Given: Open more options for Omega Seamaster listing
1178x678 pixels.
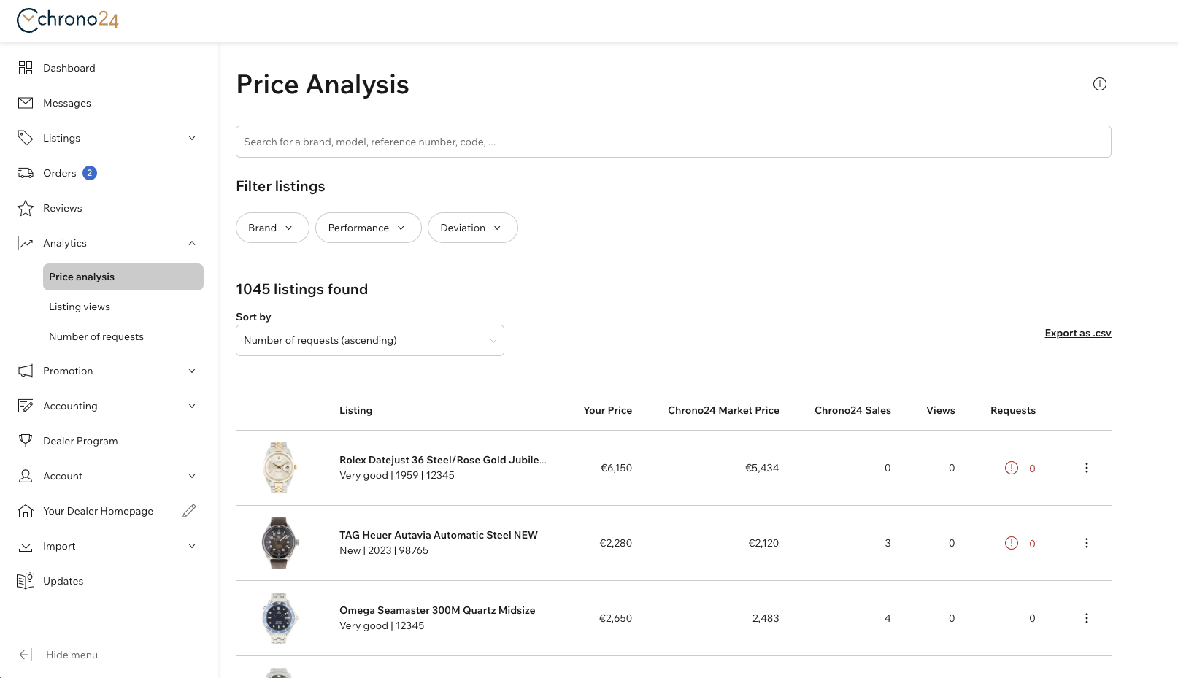Looking at the screenshot, I should [1087, 618].
